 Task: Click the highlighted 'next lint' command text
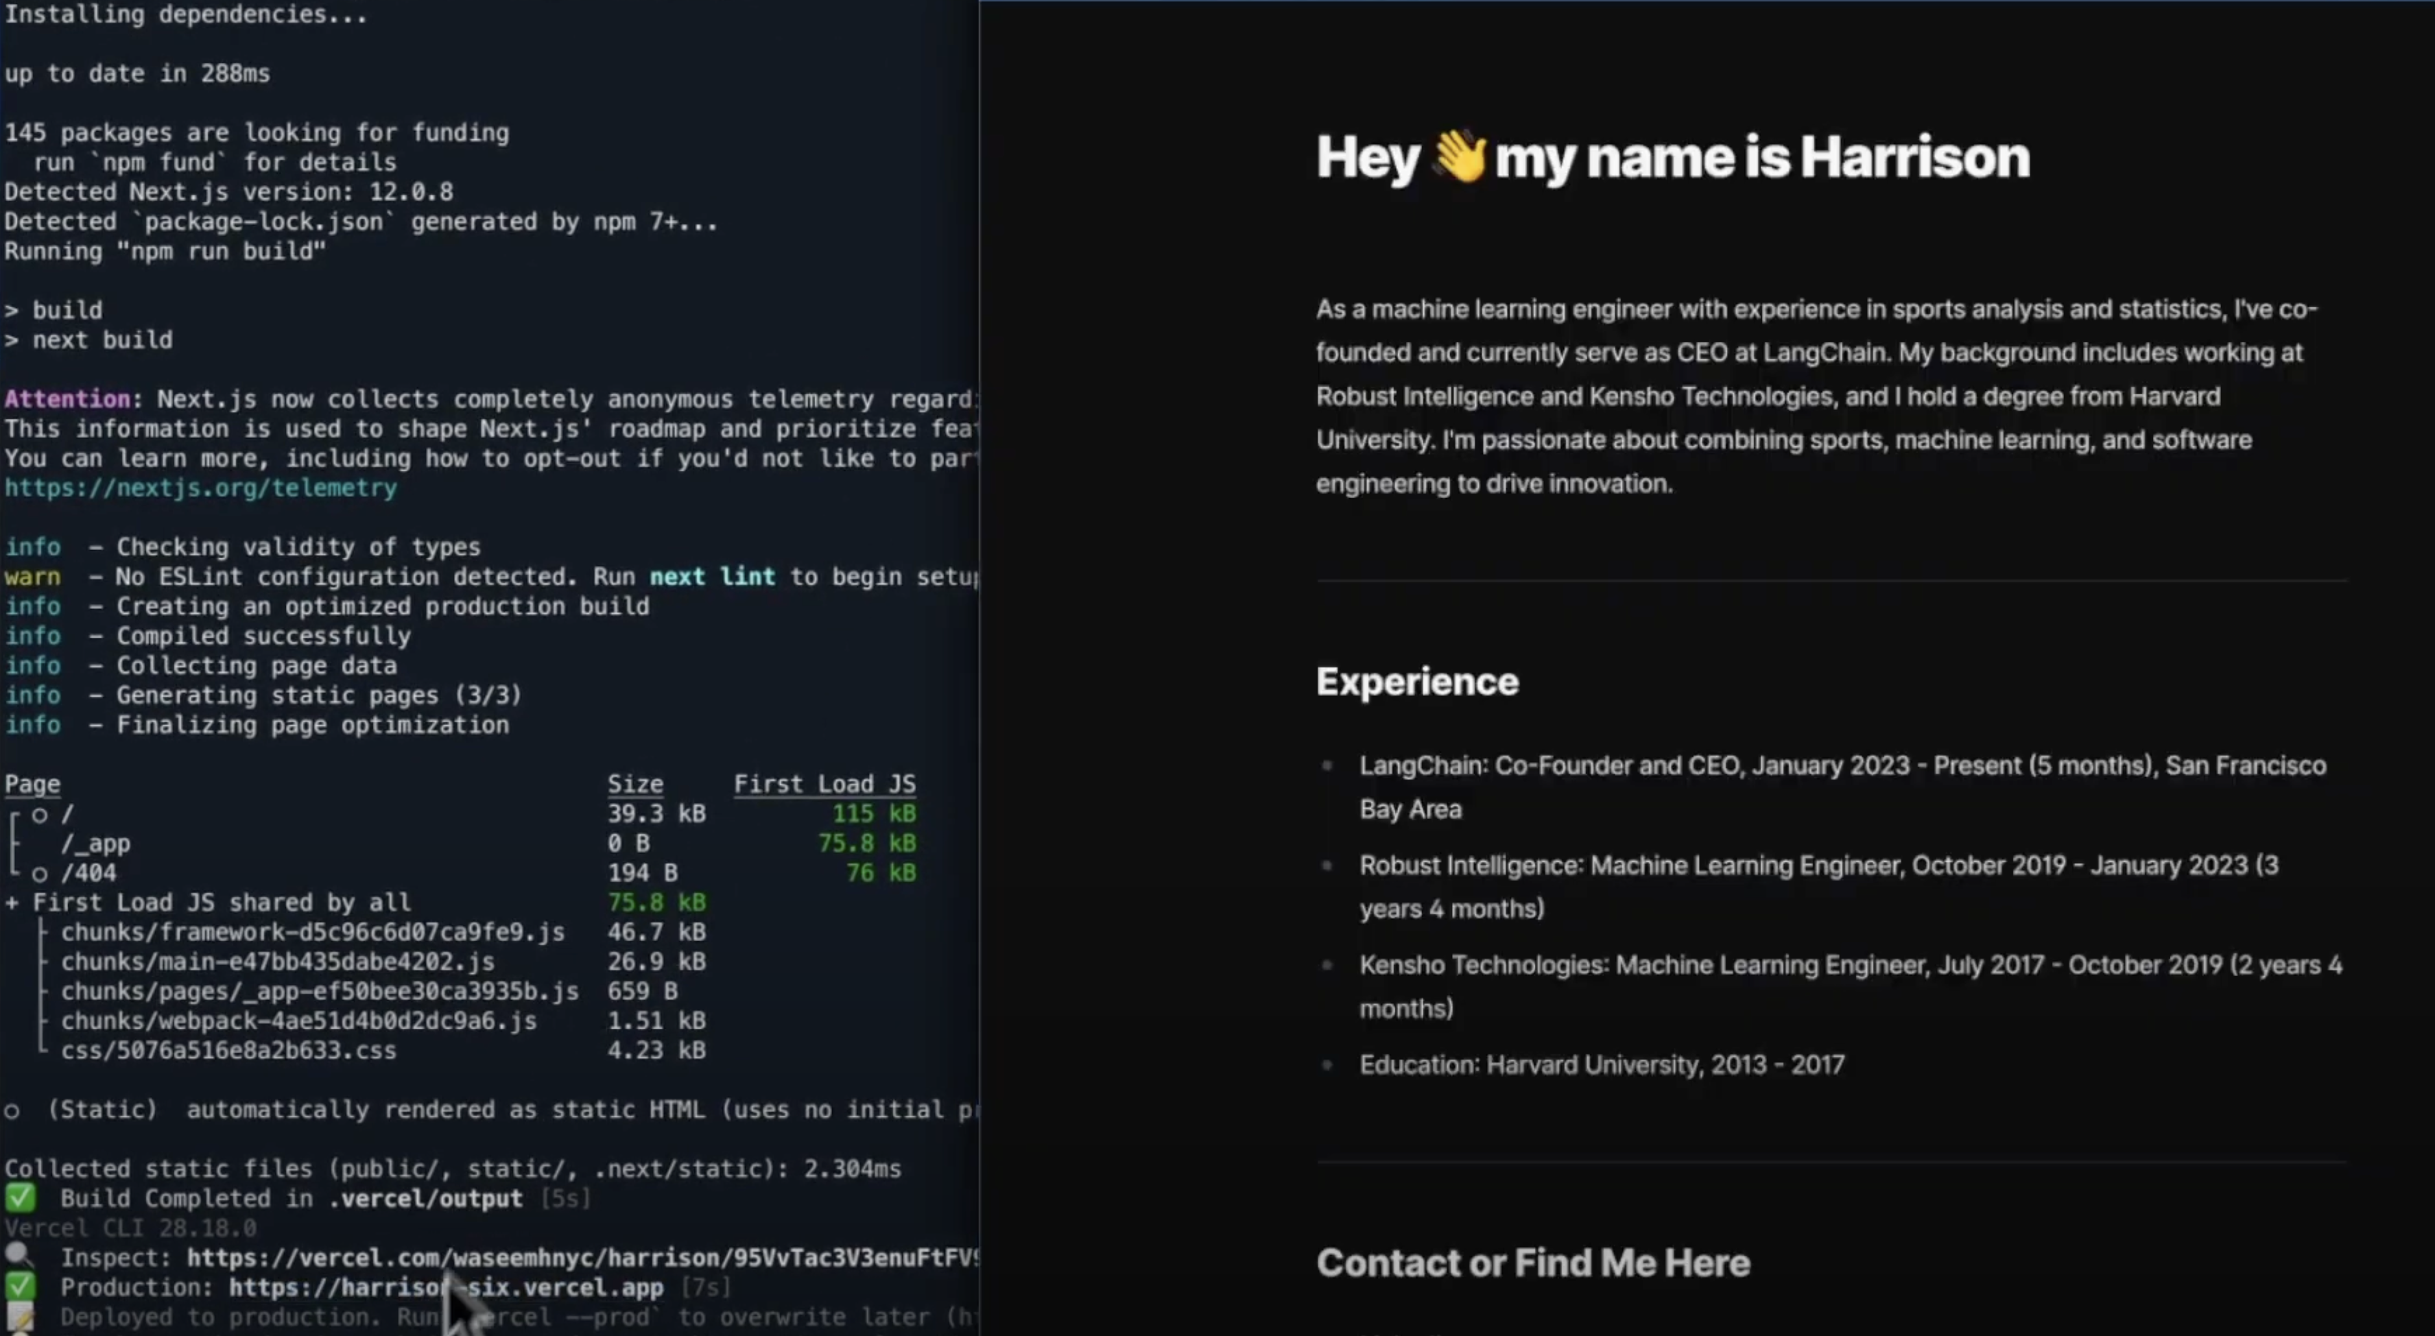click(712, 577)
